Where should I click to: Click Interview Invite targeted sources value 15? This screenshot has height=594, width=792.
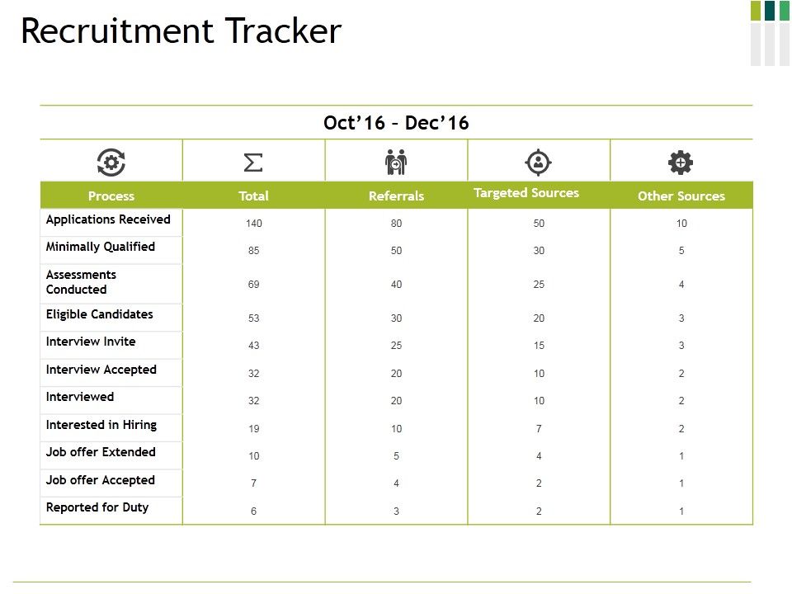click(x=539, y=346)
